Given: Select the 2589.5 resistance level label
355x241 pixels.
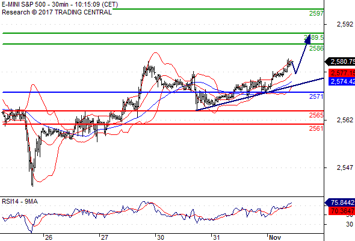Looking at the screenshot, I should click(x=313, y=37).
